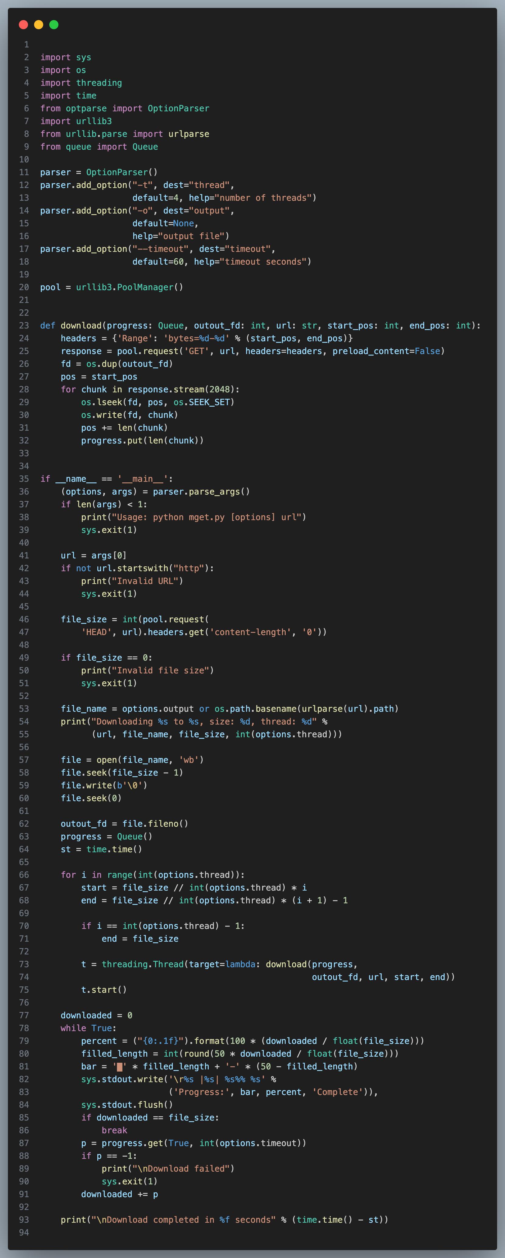
Task: Click 'url.startswith("http")' condition
Action: pos(152,568)
